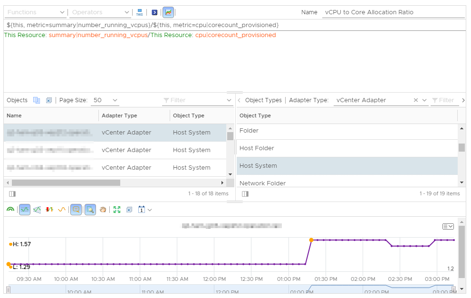Click the green arc icon in chart toolbar
The image size is (471, 298).
point(10,210)
